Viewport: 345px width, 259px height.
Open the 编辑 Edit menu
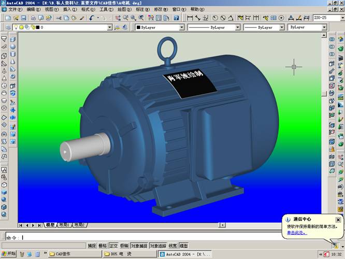[34, 9]
